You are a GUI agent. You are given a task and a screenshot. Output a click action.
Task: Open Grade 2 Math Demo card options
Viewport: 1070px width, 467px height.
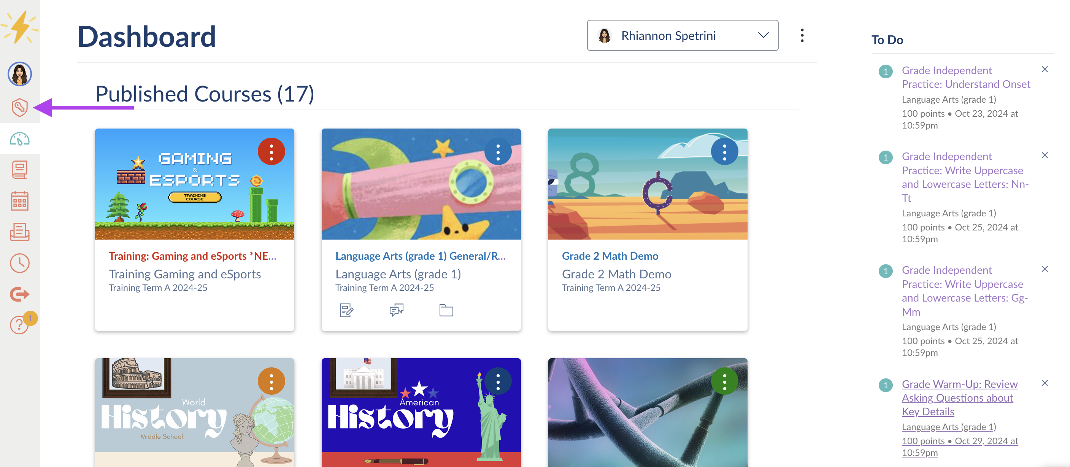[724, 152]
